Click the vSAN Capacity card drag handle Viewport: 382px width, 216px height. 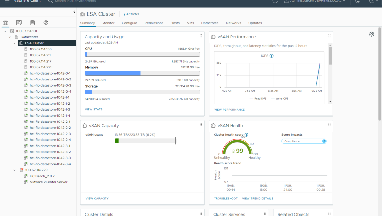pos(201,125)
